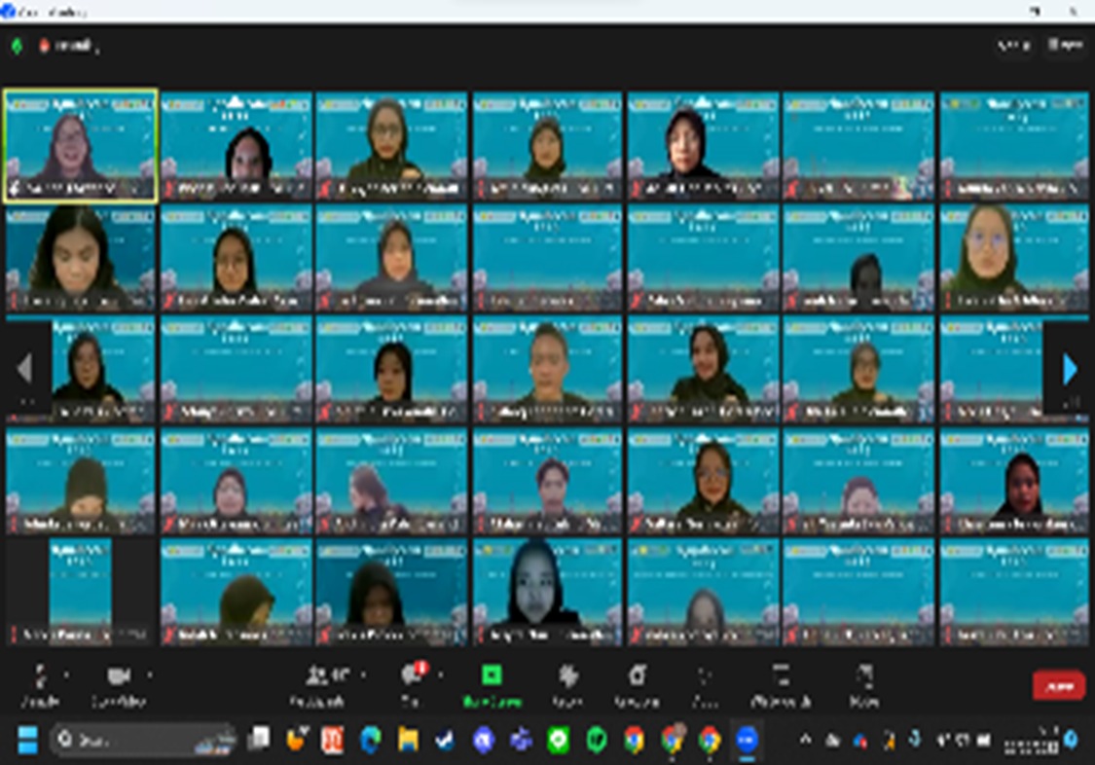Open File Explorer from the taskbar
The height and width of the screenshot is (765, 1095).
tap(408, 741)
